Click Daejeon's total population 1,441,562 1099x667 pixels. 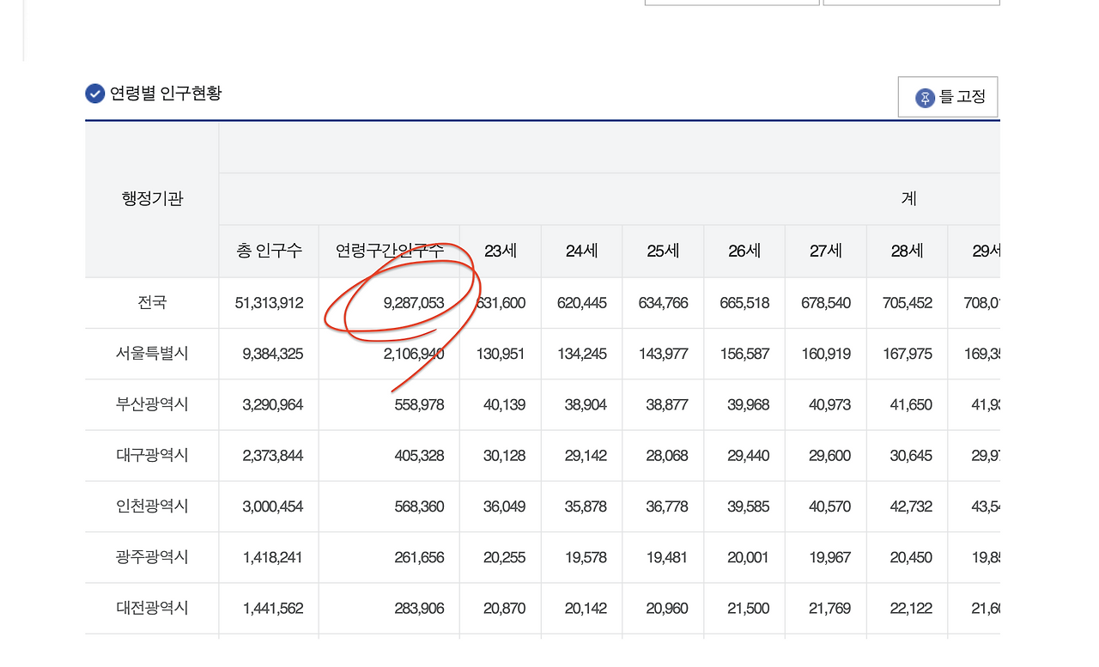pyautogui.click(x=273, y=608)
